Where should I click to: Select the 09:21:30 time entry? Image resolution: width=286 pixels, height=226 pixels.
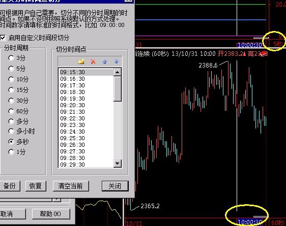pos(86,112)
